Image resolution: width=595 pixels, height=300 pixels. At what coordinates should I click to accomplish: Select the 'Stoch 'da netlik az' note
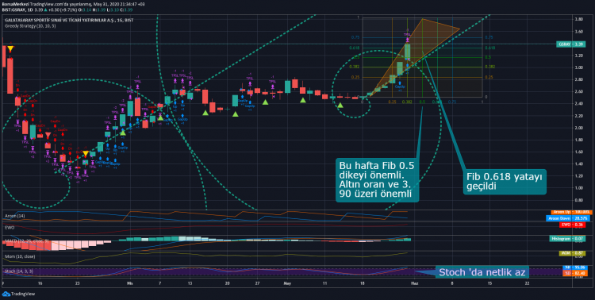pyautogui.click(x=482, y=272)
